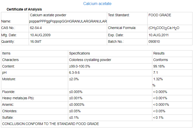Select the Content result 99.18%
Image resolution: width=194 pixels, height=129 pixels.
coord(159,66)
